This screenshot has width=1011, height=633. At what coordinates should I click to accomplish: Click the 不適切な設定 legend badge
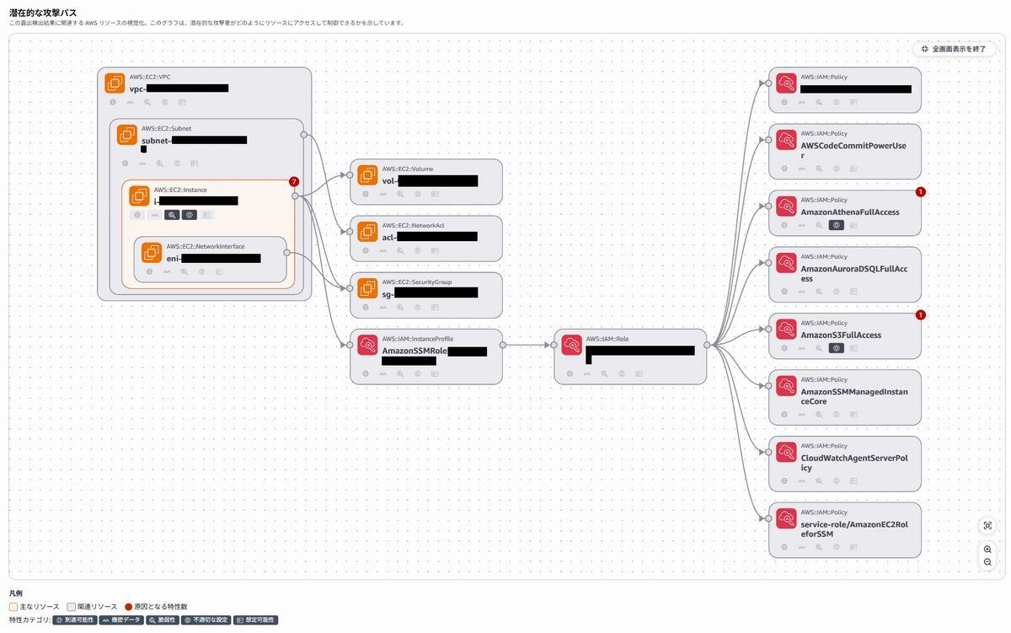(206, 620)
